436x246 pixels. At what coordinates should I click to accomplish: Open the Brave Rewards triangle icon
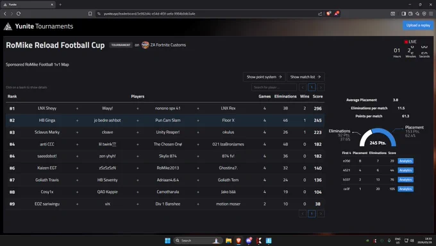(x=337, y=13)
